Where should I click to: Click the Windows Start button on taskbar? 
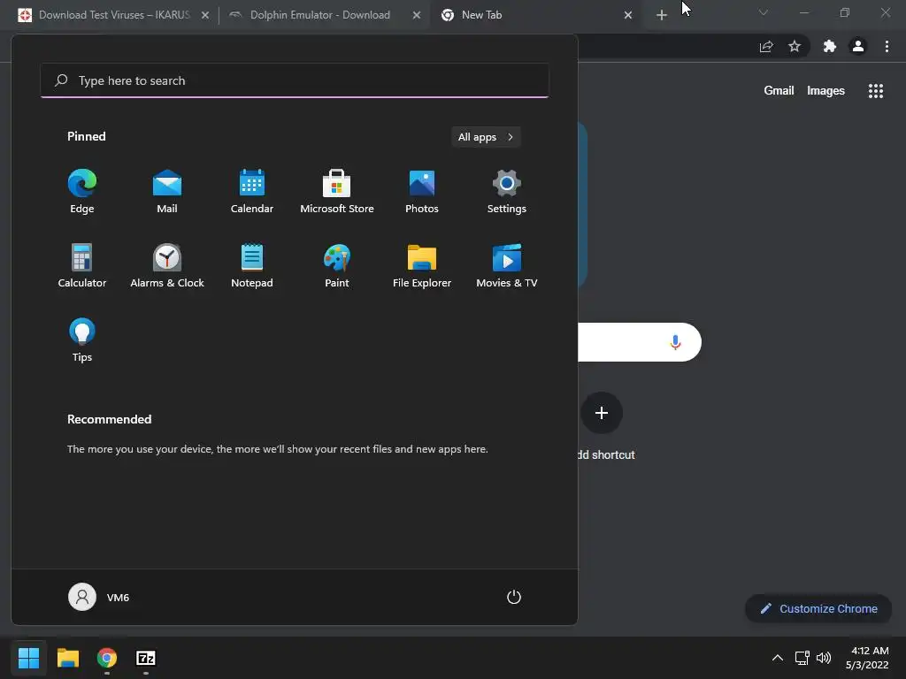28,658
